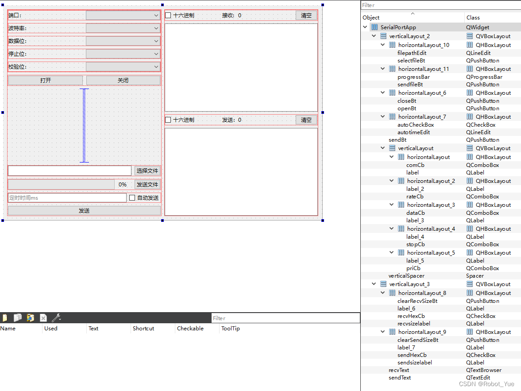This screenshot has width=521, height=391.
Task: Click the layout icon beside horizontalLayout_10
Action: (x=393, y=45)
